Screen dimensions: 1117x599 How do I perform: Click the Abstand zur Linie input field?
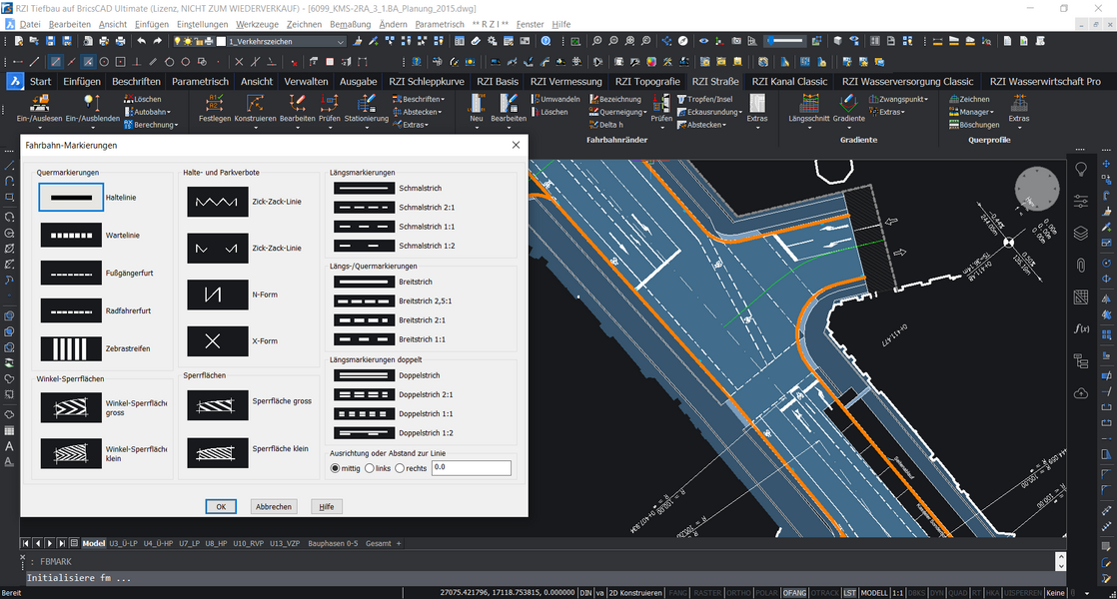pos(471,468)
